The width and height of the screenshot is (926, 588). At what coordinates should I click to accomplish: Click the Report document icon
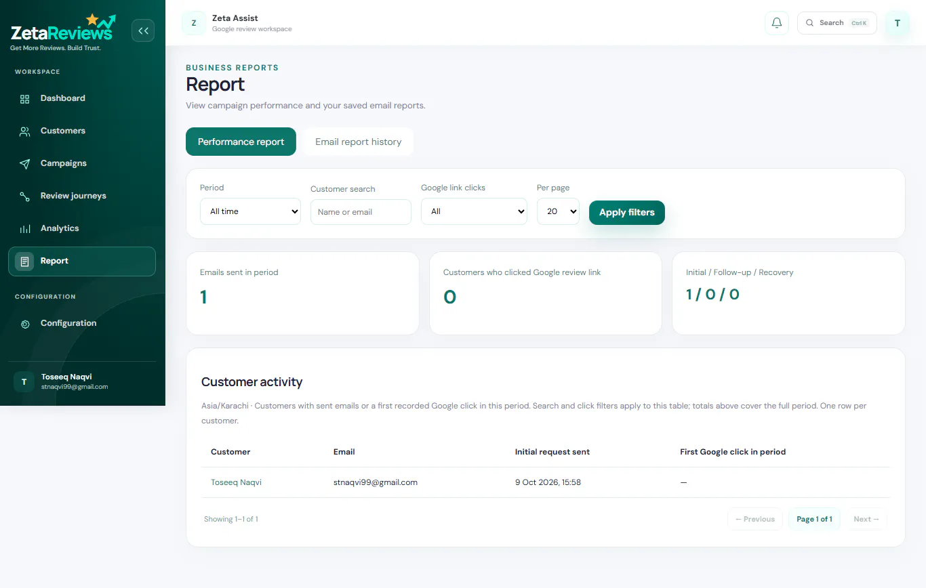[x=24, y=261]
